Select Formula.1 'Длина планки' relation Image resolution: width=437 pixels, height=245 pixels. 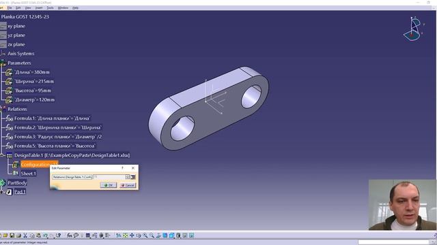tap(53, 118)
